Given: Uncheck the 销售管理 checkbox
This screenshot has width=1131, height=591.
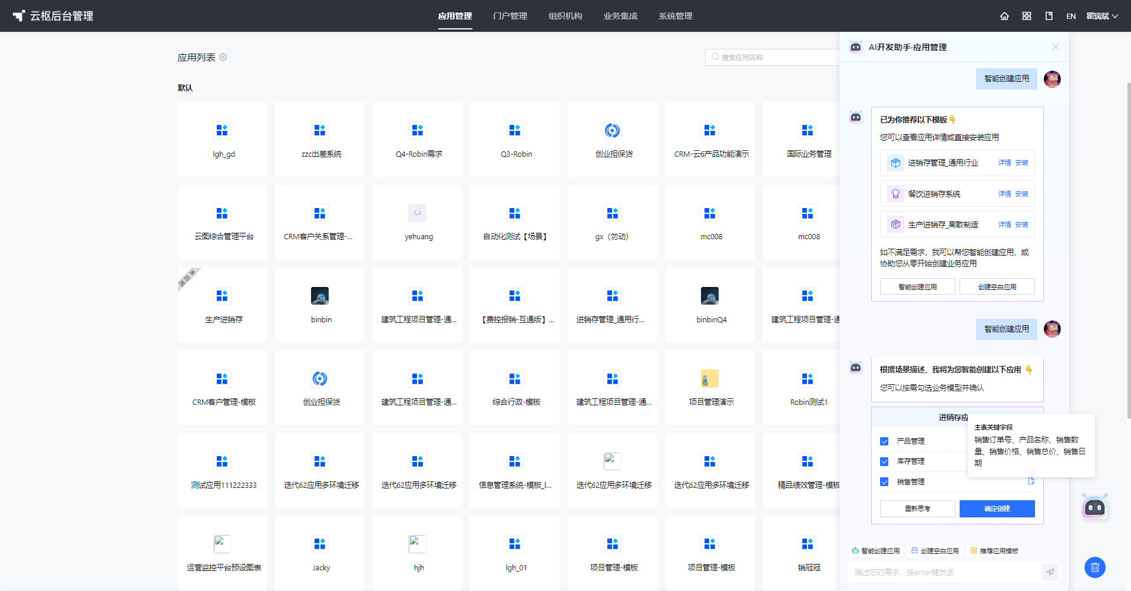Looking at the screenshot, I should [x=884, y=482].
